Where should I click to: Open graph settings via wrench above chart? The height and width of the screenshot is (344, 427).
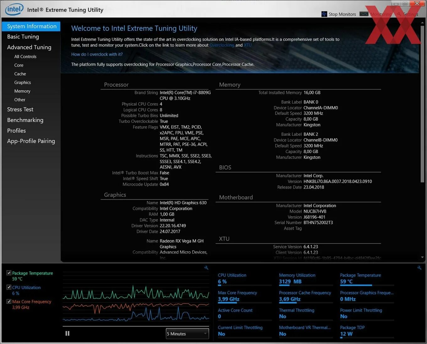tap(206, 268)
